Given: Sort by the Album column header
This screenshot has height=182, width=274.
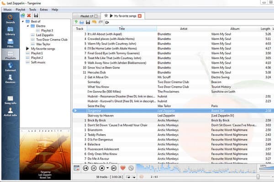Looking at the screenshot, I should point(235,29).
